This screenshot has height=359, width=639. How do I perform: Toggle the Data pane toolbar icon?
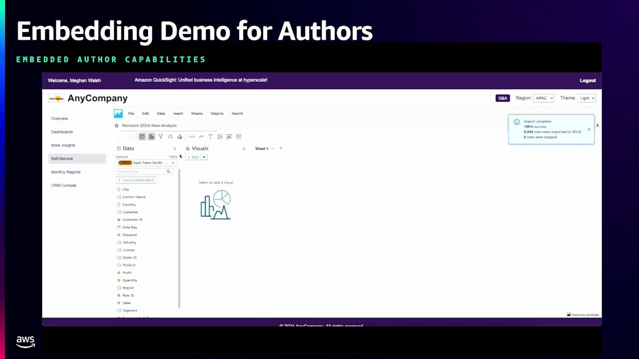pyautogui.click(x=142, y=137)
